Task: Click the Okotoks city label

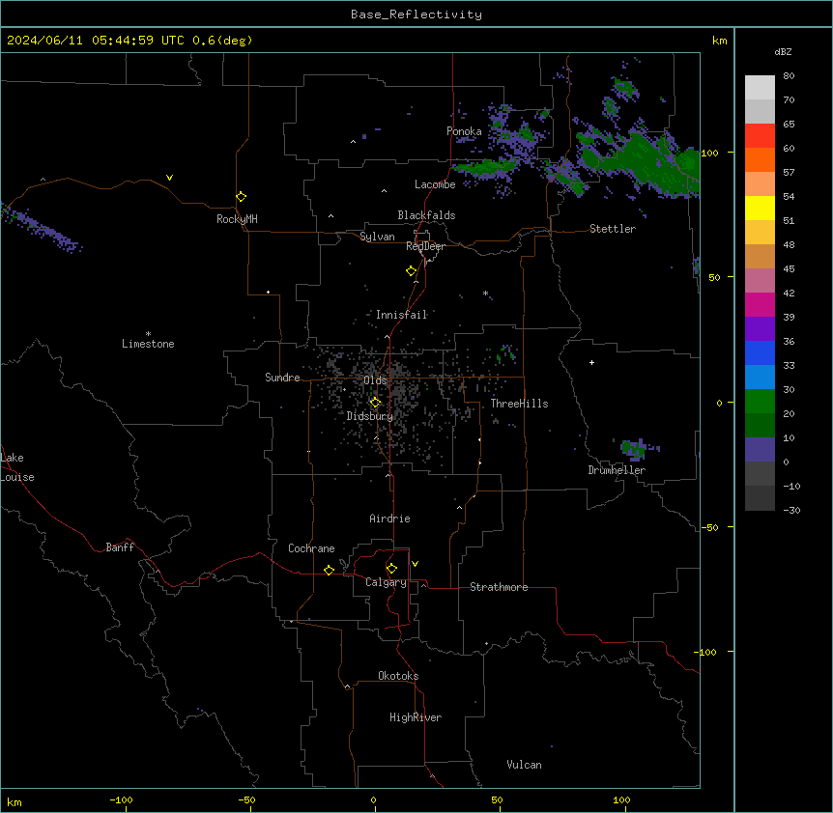Action: click(x=398, y=676)
